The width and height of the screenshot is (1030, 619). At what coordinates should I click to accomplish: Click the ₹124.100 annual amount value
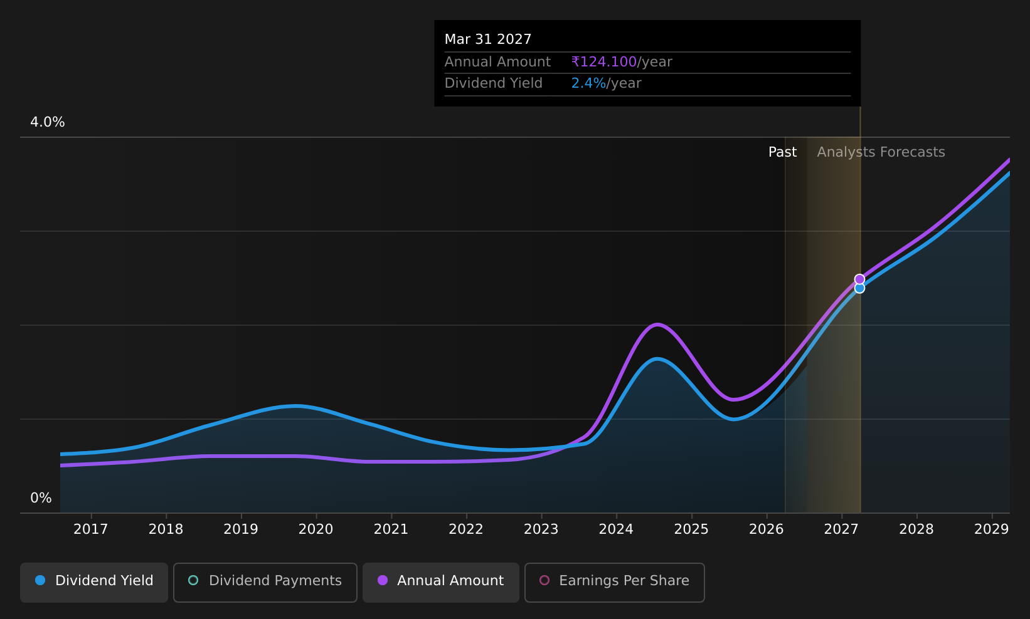(604, 62)
